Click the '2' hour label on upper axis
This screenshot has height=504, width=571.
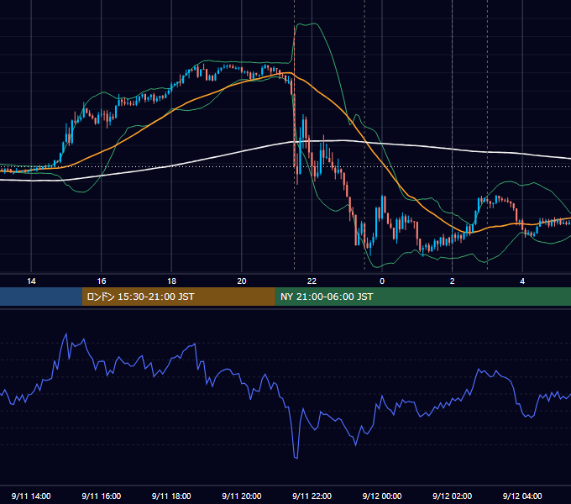(x=453, y=281)
